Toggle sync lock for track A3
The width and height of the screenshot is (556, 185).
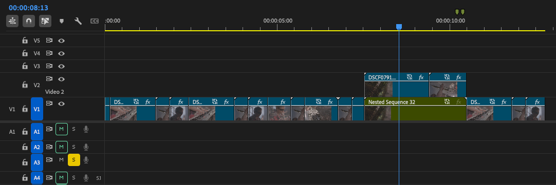pos(49,160)
